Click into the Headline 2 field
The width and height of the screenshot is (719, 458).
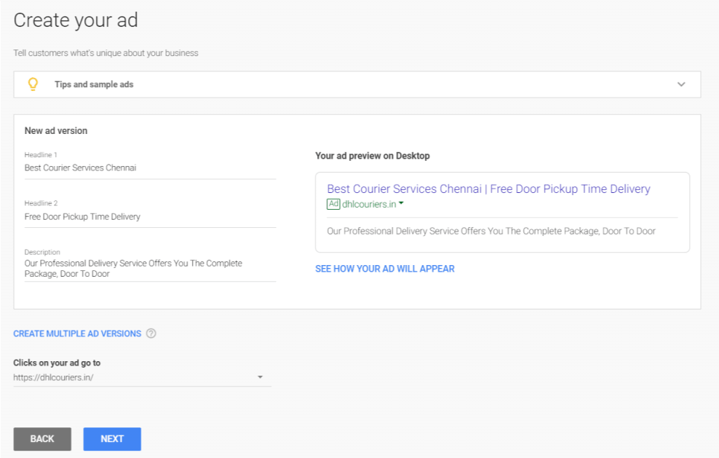[146, 216]
